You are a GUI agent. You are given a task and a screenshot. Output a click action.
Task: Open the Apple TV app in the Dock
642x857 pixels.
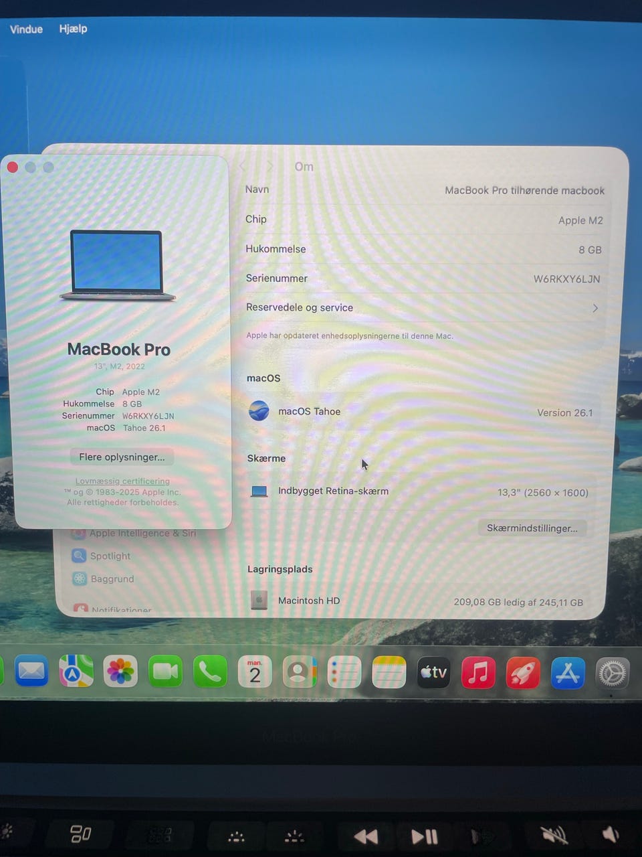coord(433,672)
